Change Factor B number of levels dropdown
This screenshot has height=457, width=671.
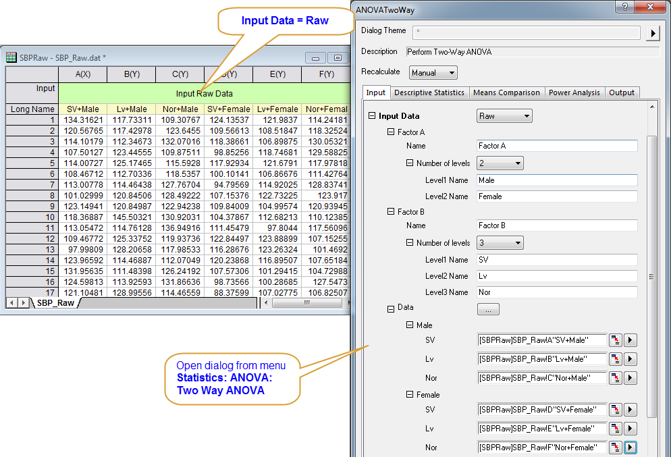pos(500,243)
